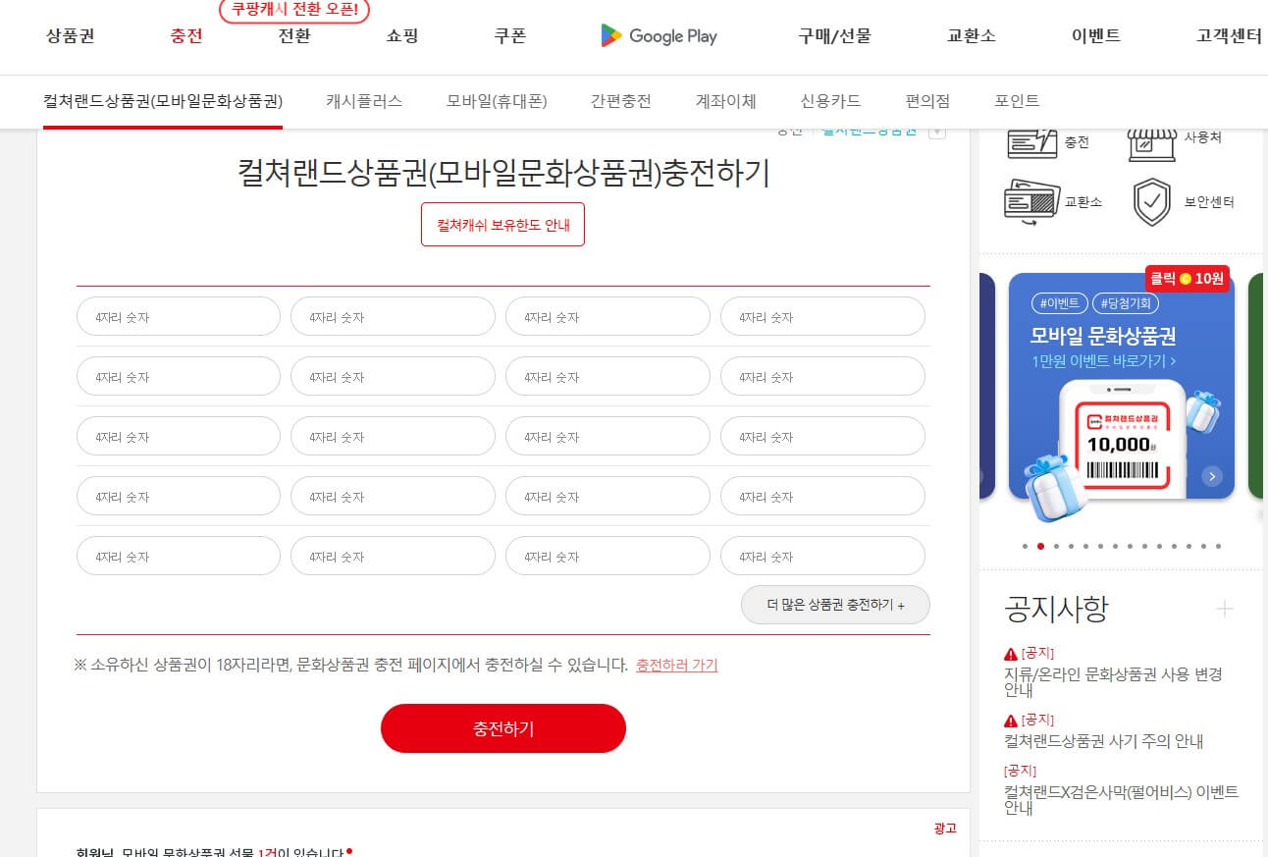1268x857 pixels.
Task: Switch to the 편의점 tab
Action: click(x=927, y=101)
